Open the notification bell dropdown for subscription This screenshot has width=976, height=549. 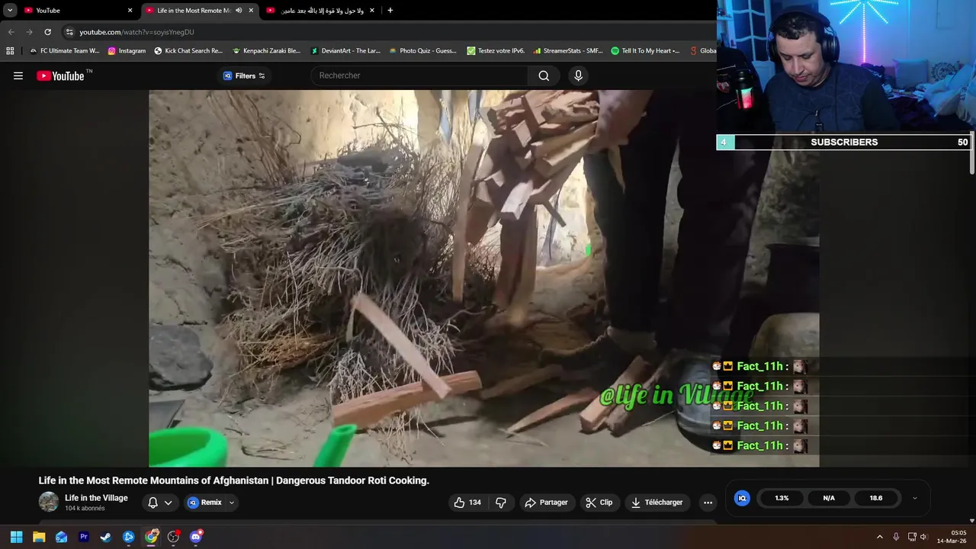[159, 502]
